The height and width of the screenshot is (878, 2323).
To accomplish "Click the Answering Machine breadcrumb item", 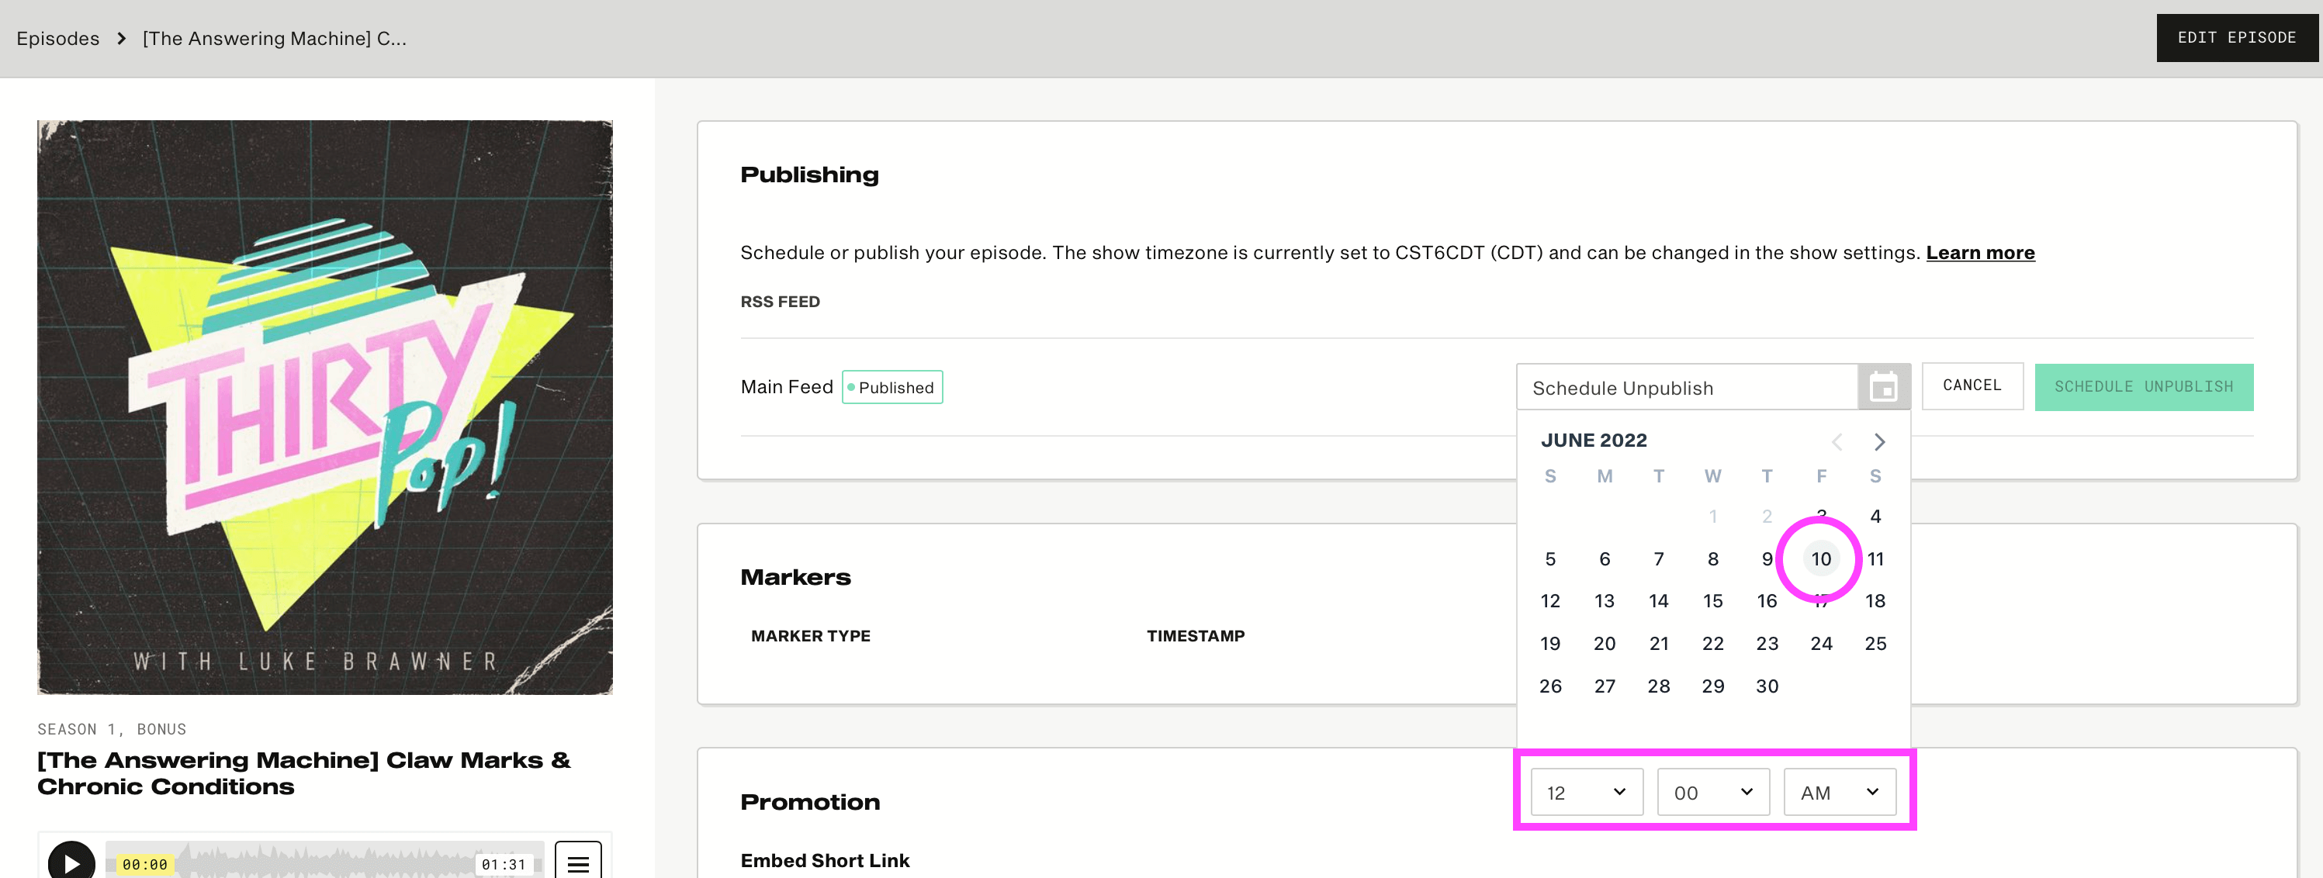I will (274, 39).
